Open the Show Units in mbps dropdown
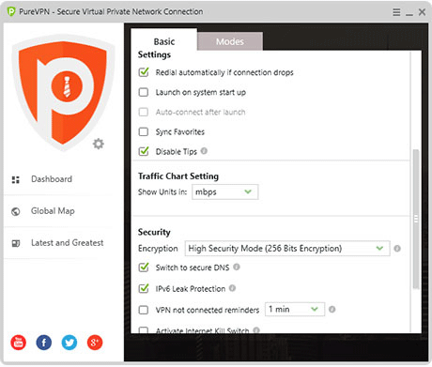 tap(225, 191)
